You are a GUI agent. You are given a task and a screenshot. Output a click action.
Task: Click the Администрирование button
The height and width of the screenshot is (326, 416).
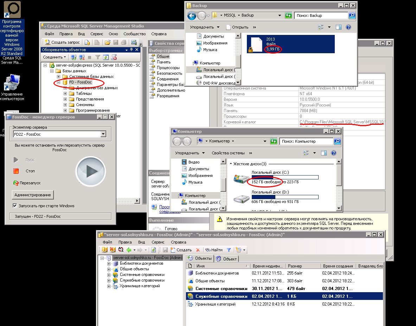click(x=33, y=195)
